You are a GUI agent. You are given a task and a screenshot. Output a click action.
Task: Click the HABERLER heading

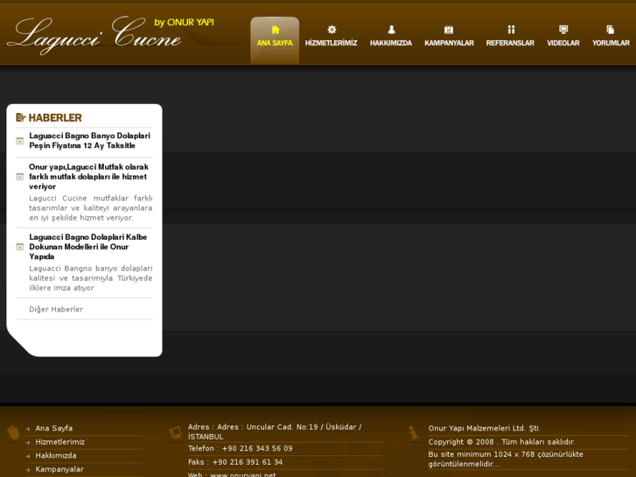(x=55, y=118)
